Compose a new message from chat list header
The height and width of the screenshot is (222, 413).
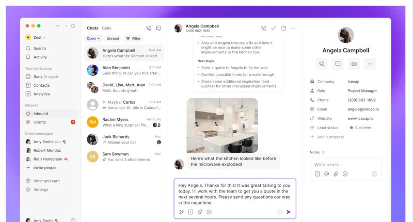(158, 28)
